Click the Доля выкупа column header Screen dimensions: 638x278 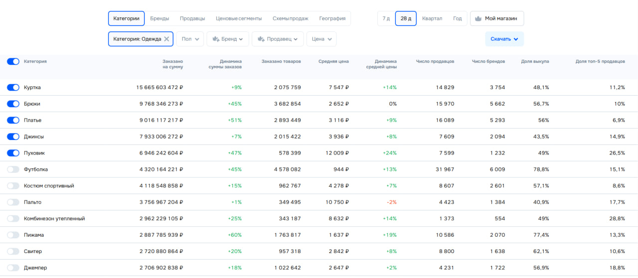point(535,62)
